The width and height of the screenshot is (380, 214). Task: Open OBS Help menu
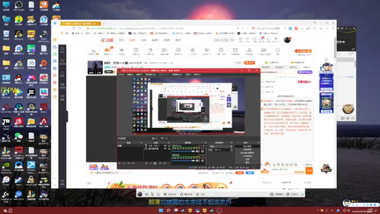pos(197,75)
